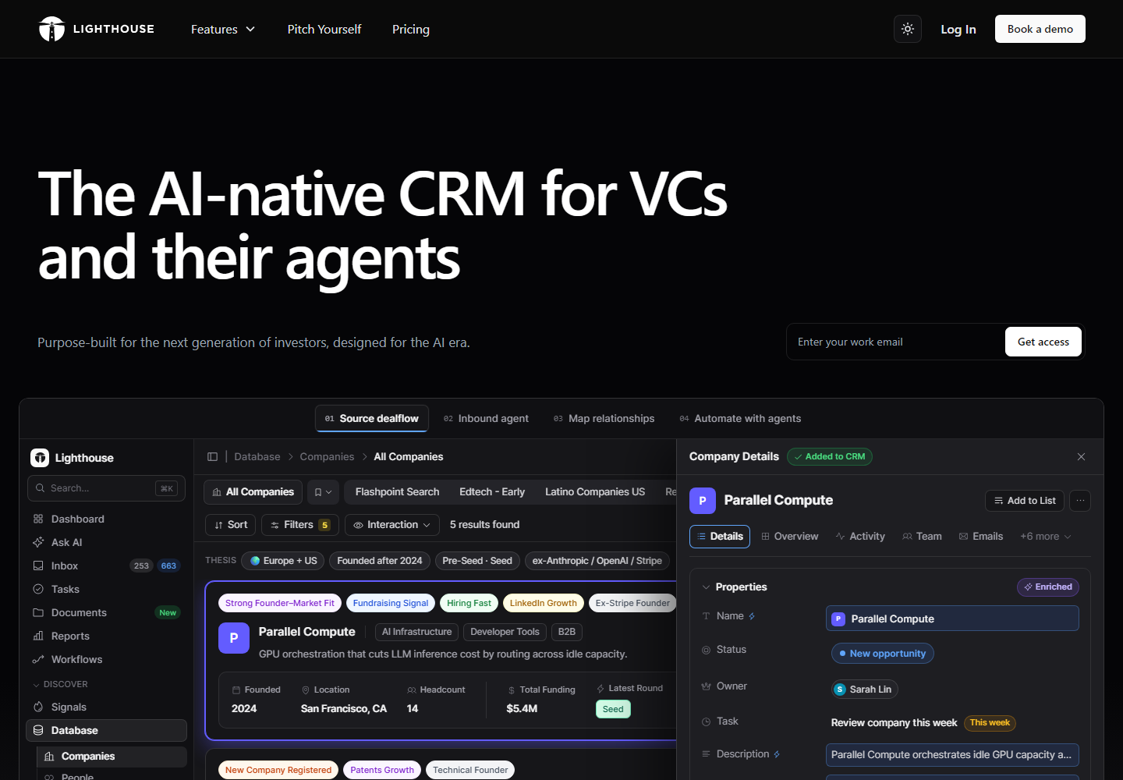Click the Dashboard grid icon
Viewport: 1123px width, 780px height.
(x=38, y=519)
